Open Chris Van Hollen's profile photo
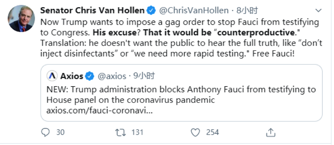 pos(21,18)
